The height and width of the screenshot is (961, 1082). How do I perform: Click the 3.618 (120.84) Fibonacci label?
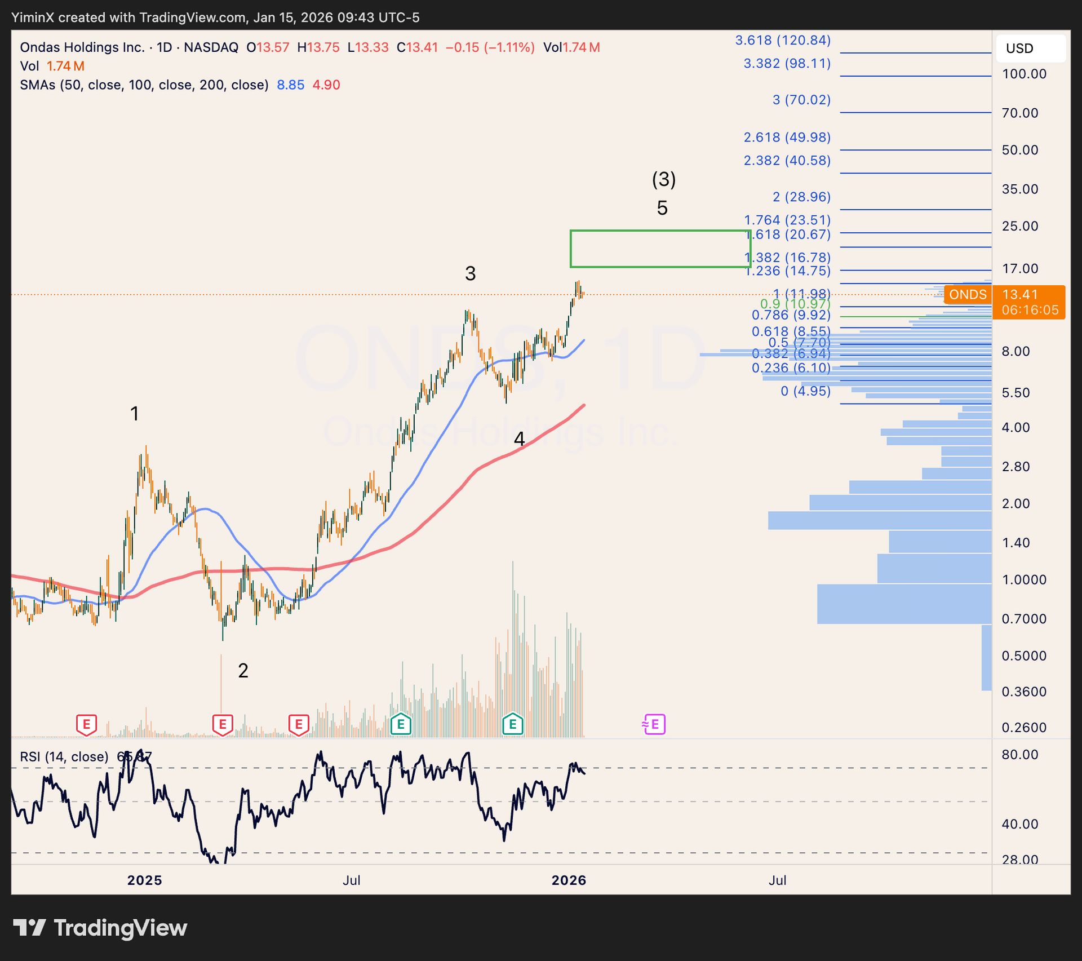pos(783,41)
